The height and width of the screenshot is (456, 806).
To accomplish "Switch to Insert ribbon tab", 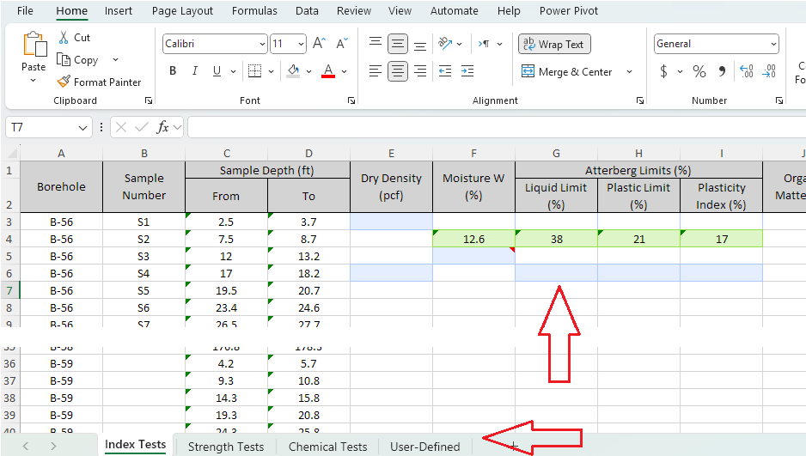I will click(x=119, y=11).
